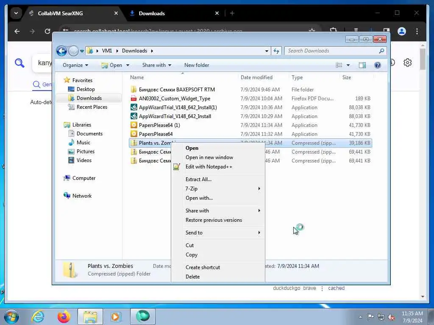Launch Internet Explorer from taskbar
434x325 pixels.
38,317
